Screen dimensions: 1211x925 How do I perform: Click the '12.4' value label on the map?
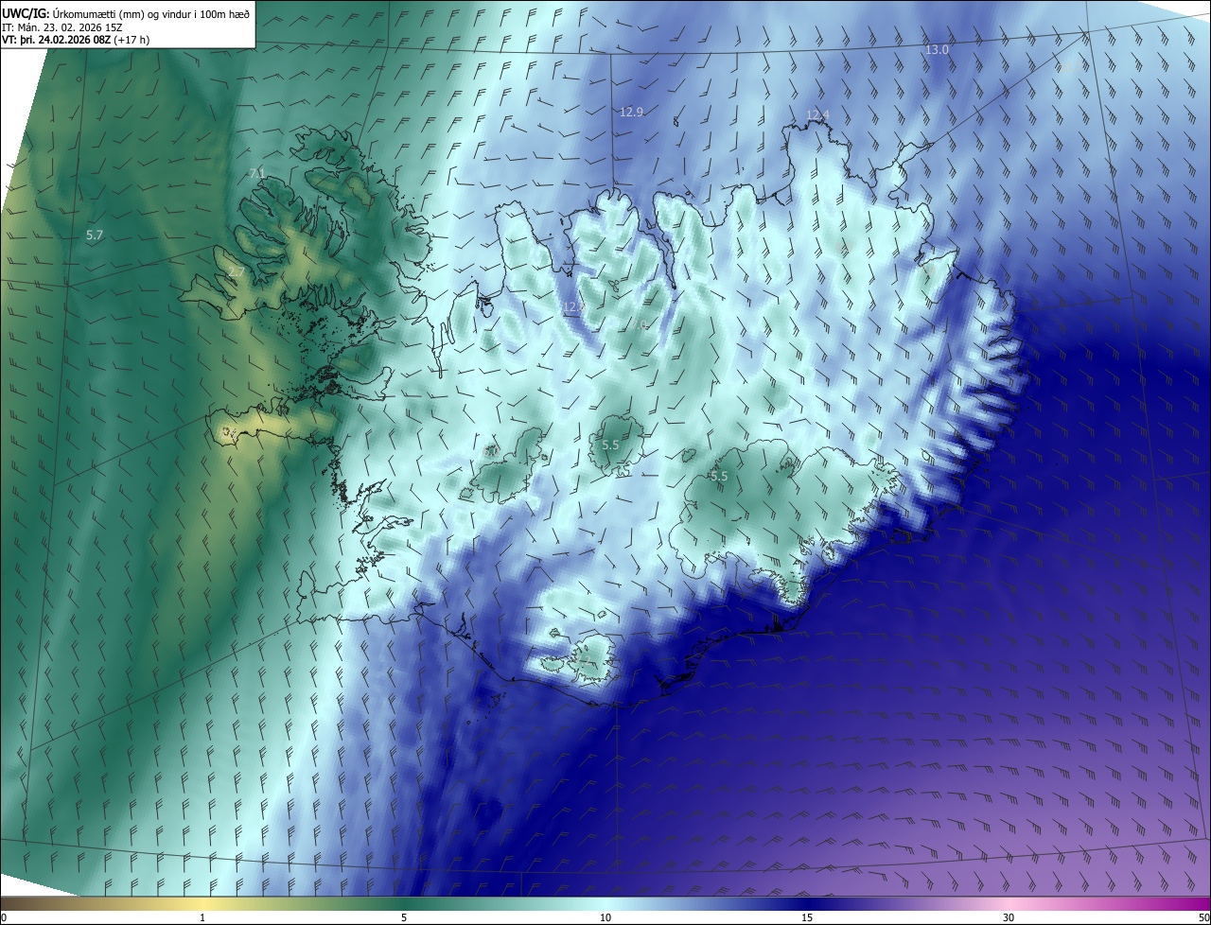pyautogui.click(x=817, y=114)
